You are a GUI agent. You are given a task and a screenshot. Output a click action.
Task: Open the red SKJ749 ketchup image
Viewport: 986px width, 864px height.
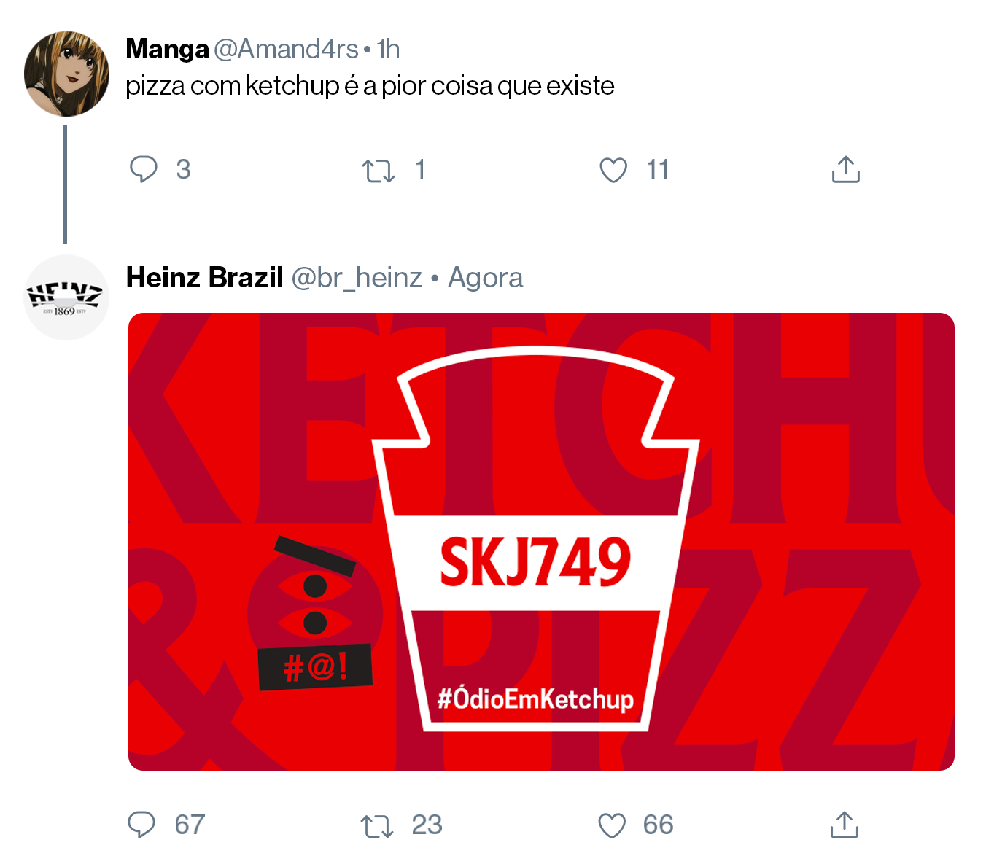541,542
